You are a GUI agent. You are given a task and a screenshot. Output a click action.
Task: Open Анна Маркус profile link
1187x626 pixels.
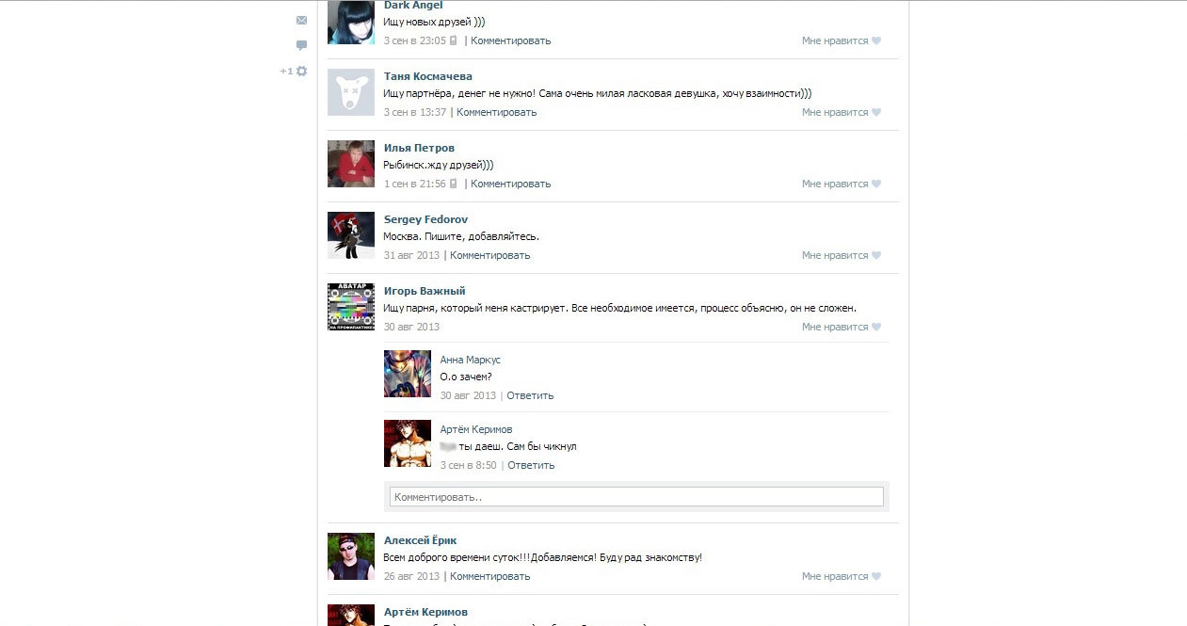pos(471,360)
